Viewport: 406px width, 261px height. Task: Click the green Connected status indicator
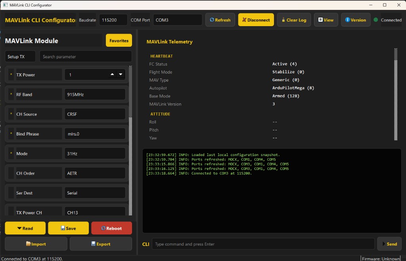[376, 20]
